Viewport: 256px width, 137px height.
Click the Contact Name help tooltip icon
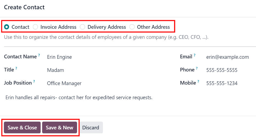[x=39, y=55]
